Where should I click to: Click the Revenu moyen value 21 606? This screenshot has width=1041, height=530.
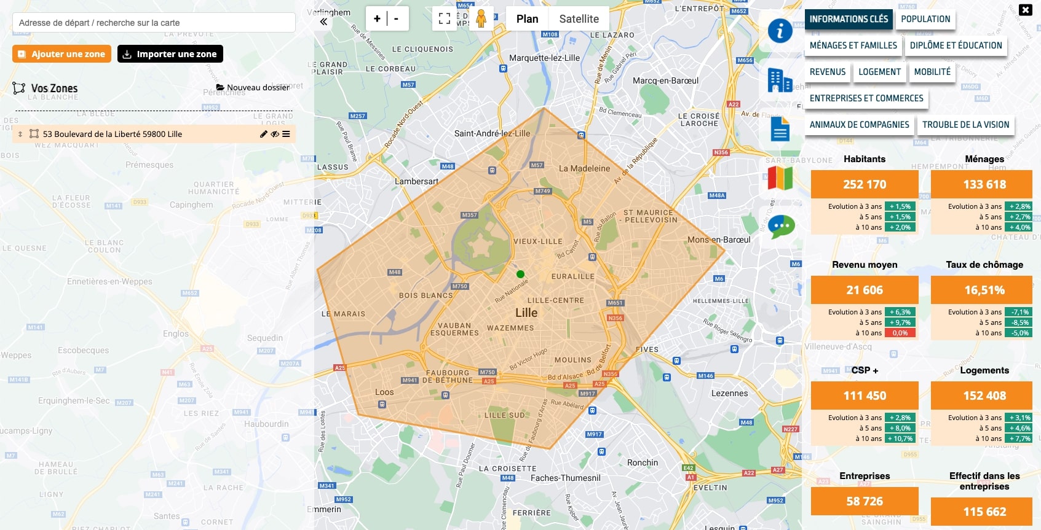[865, 290]
